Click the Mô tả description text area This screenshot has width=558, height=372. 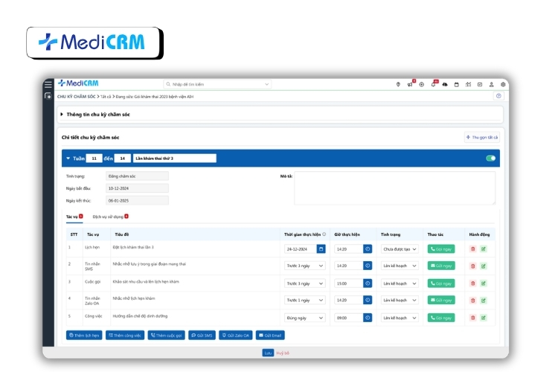click(394, 188)
